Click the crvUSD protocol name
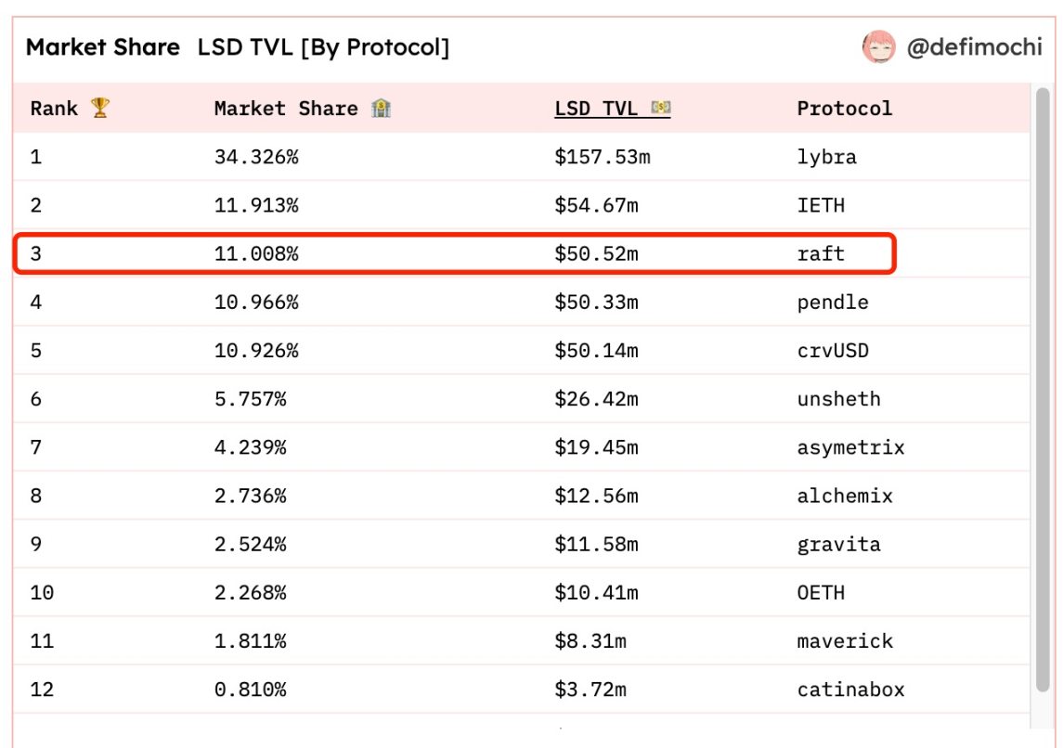1063x748 pixels. pyautogui.click(x=832, y=351)
